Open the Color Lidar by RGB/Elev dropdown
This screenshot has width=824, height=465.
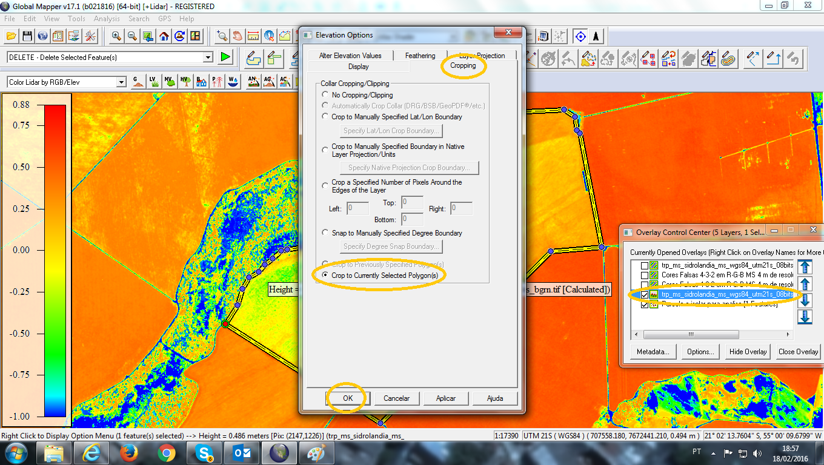[121, 82]
